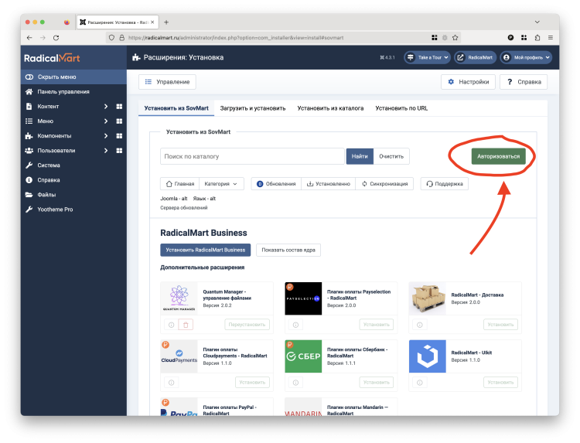Delete Quantum Manager using the trash icon

(186, 325)
